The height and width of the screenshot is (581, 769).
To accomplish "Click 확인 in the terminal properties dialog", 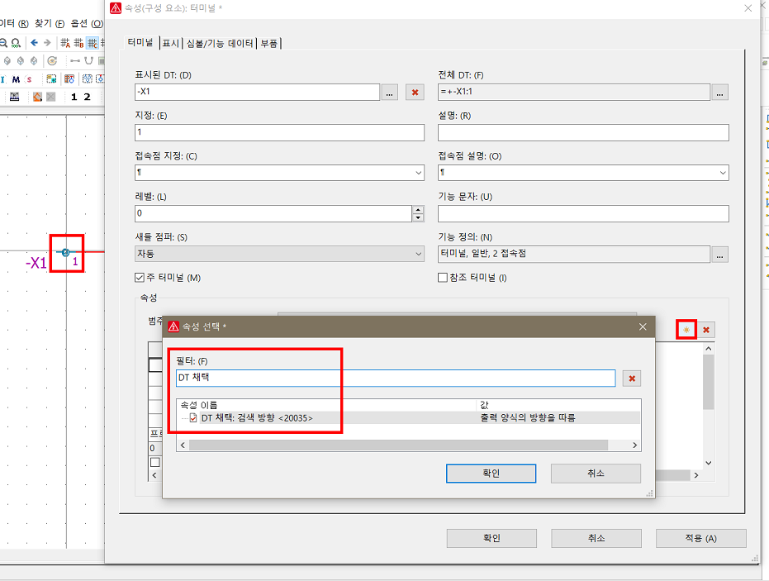I will click(491, 538).
